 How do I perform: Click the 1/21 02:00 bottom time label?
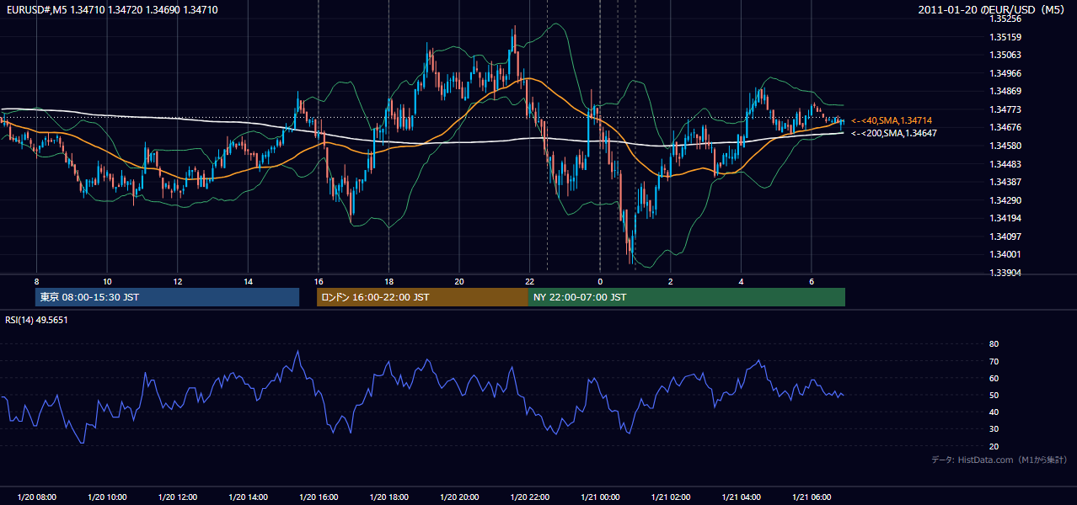point(670,497)
